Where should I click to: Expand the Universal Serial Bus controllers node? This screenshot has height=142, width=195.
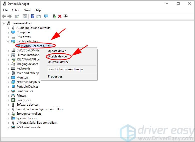click(8, 123)
